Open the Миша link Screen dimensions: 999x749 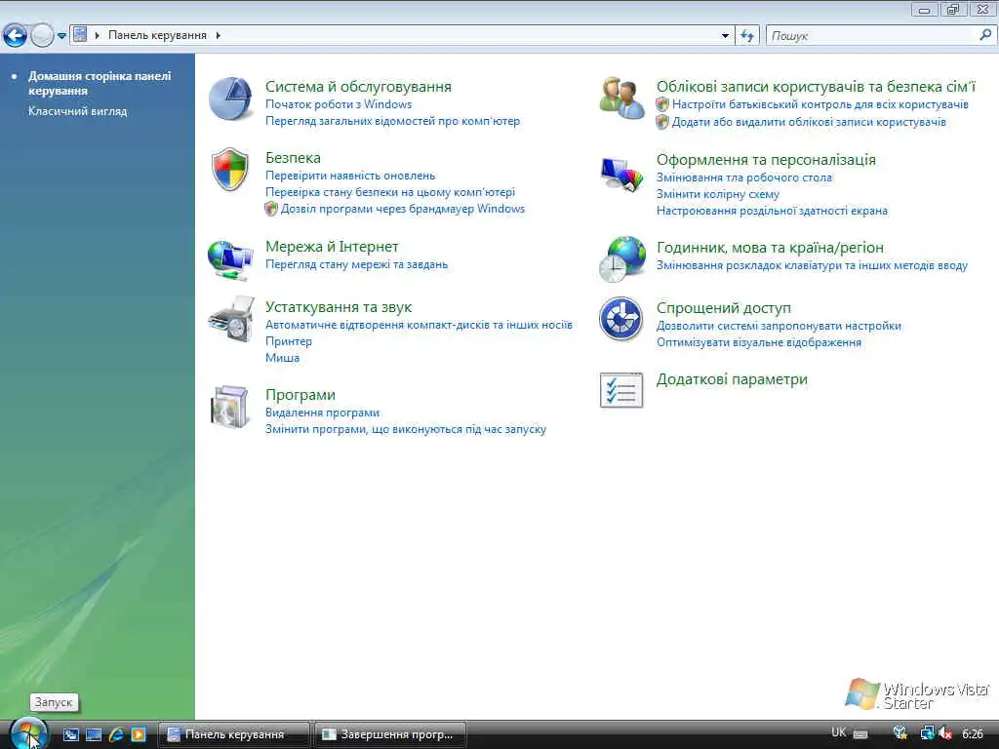282,357
